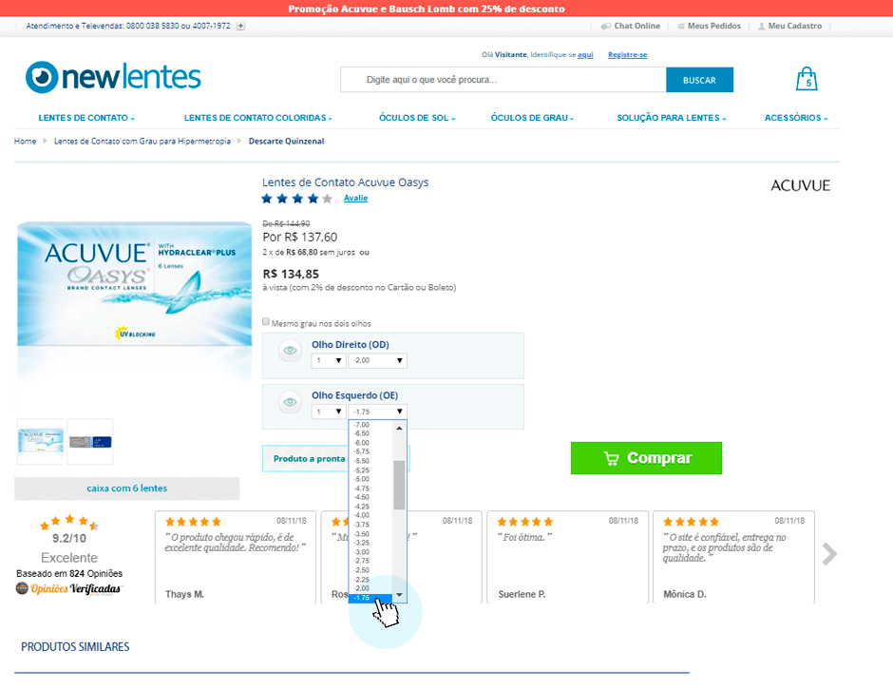Expand the Lentes de Contato menu
893x689 pixels.
[x=86, y=118]
